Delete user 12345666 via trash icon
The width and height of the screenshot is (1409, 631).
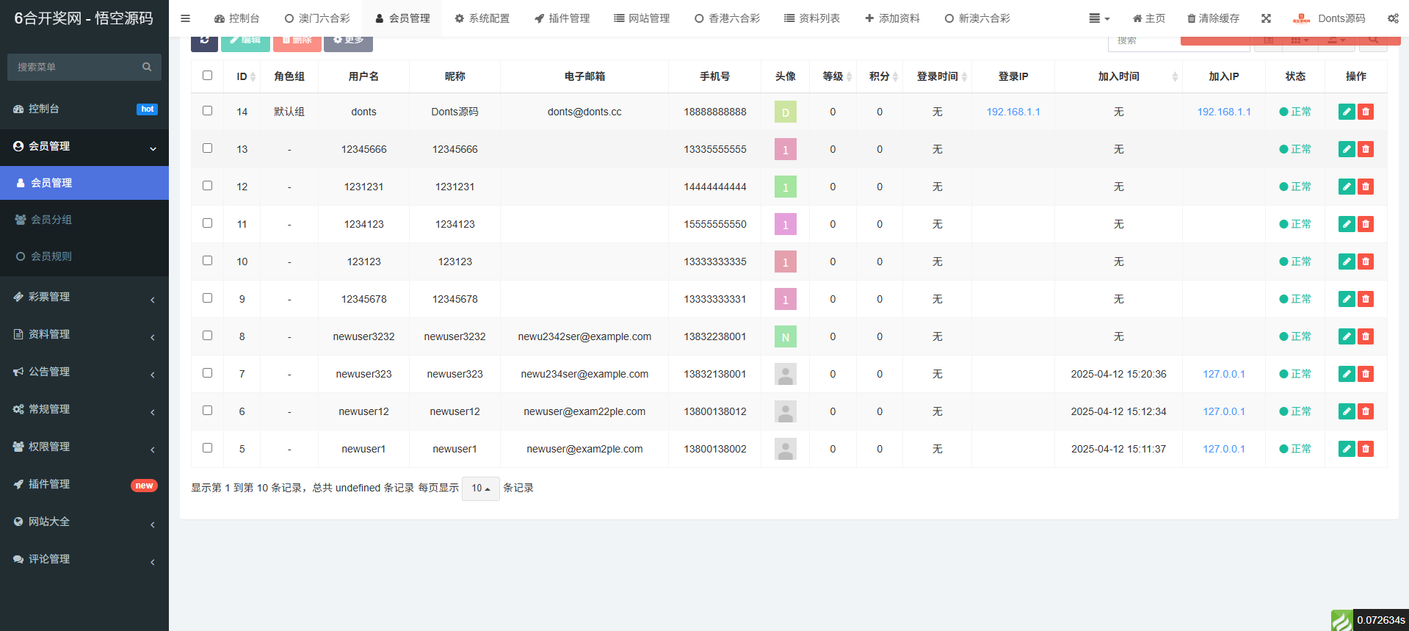coord(1365,149)
